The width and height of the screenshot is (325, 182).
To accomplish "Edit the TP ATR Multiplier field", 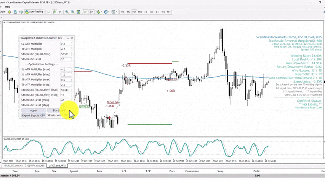I will click(x=66, y=49).
